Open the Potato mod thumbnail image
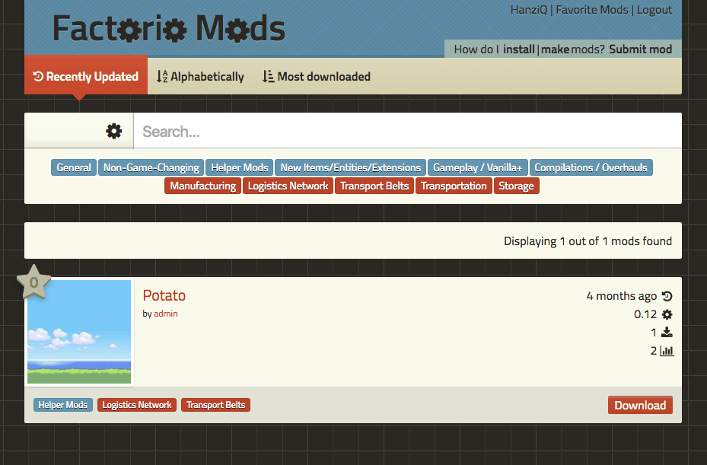Image resolution: width=707 pixels, height=465 pixels. point(79,332)
